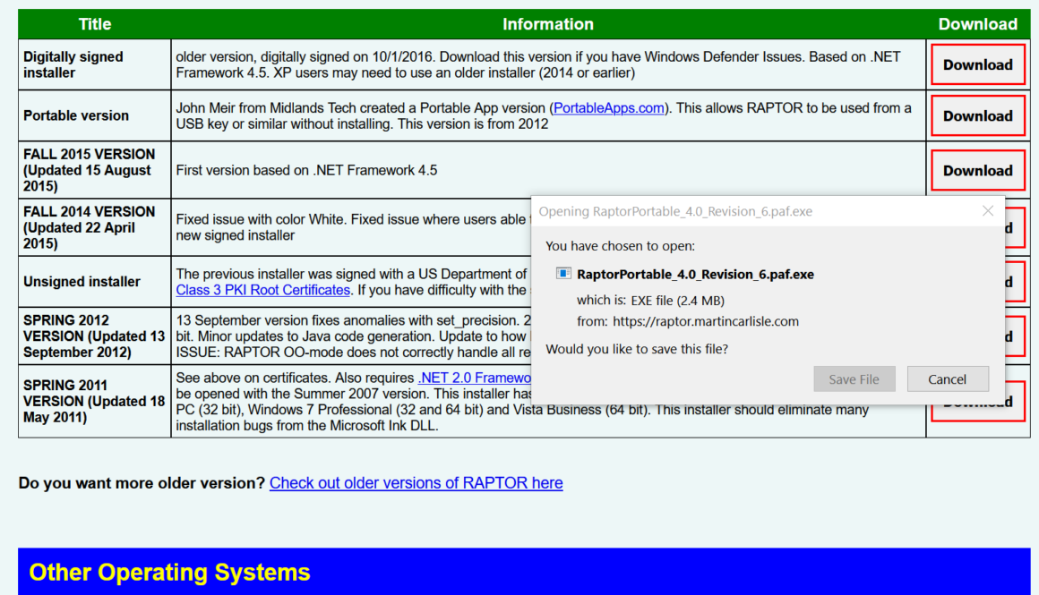The height and width of the screenshot is (595, 1039).
Task: Check out older versions of RAPTOR link
Action: 416,483
